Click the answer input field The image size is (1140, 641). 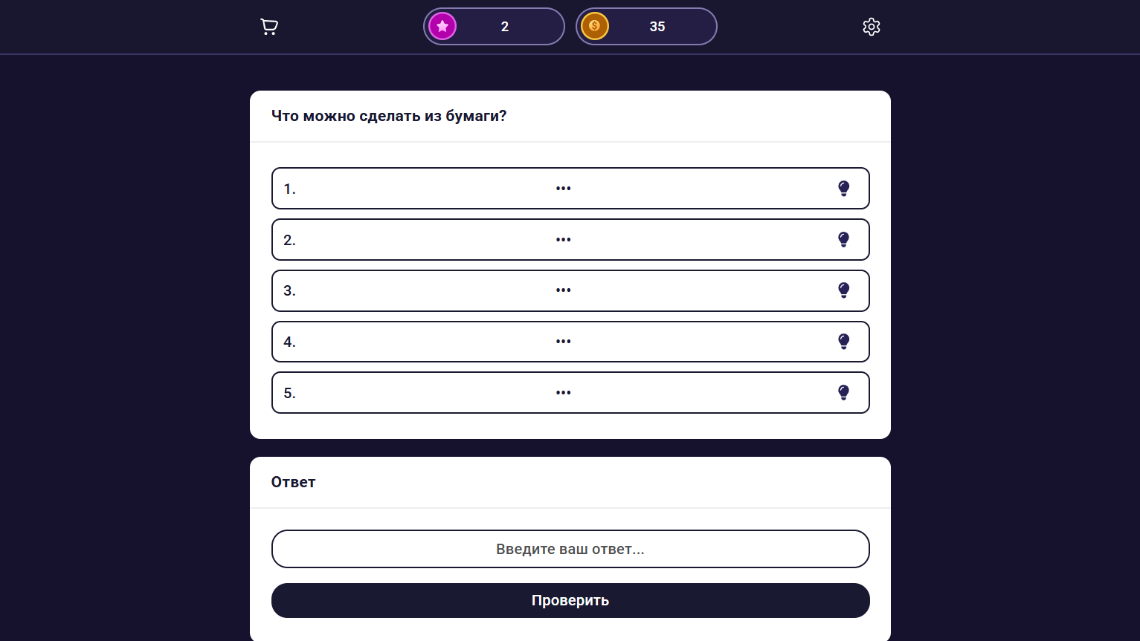570,549
